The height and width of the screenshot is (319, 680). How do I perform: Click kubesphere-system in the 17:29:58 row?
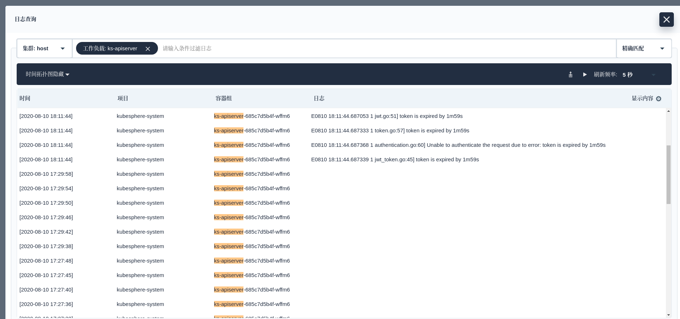coord(140,174)
